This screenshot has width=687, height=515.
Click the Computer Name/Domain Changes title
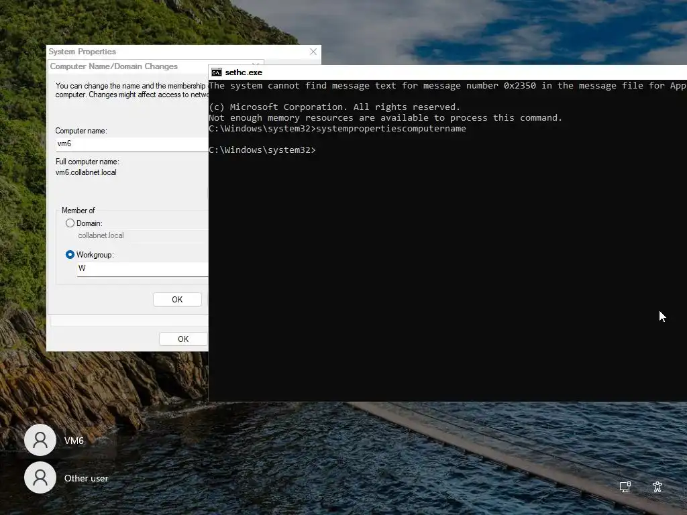pos(113,66)
